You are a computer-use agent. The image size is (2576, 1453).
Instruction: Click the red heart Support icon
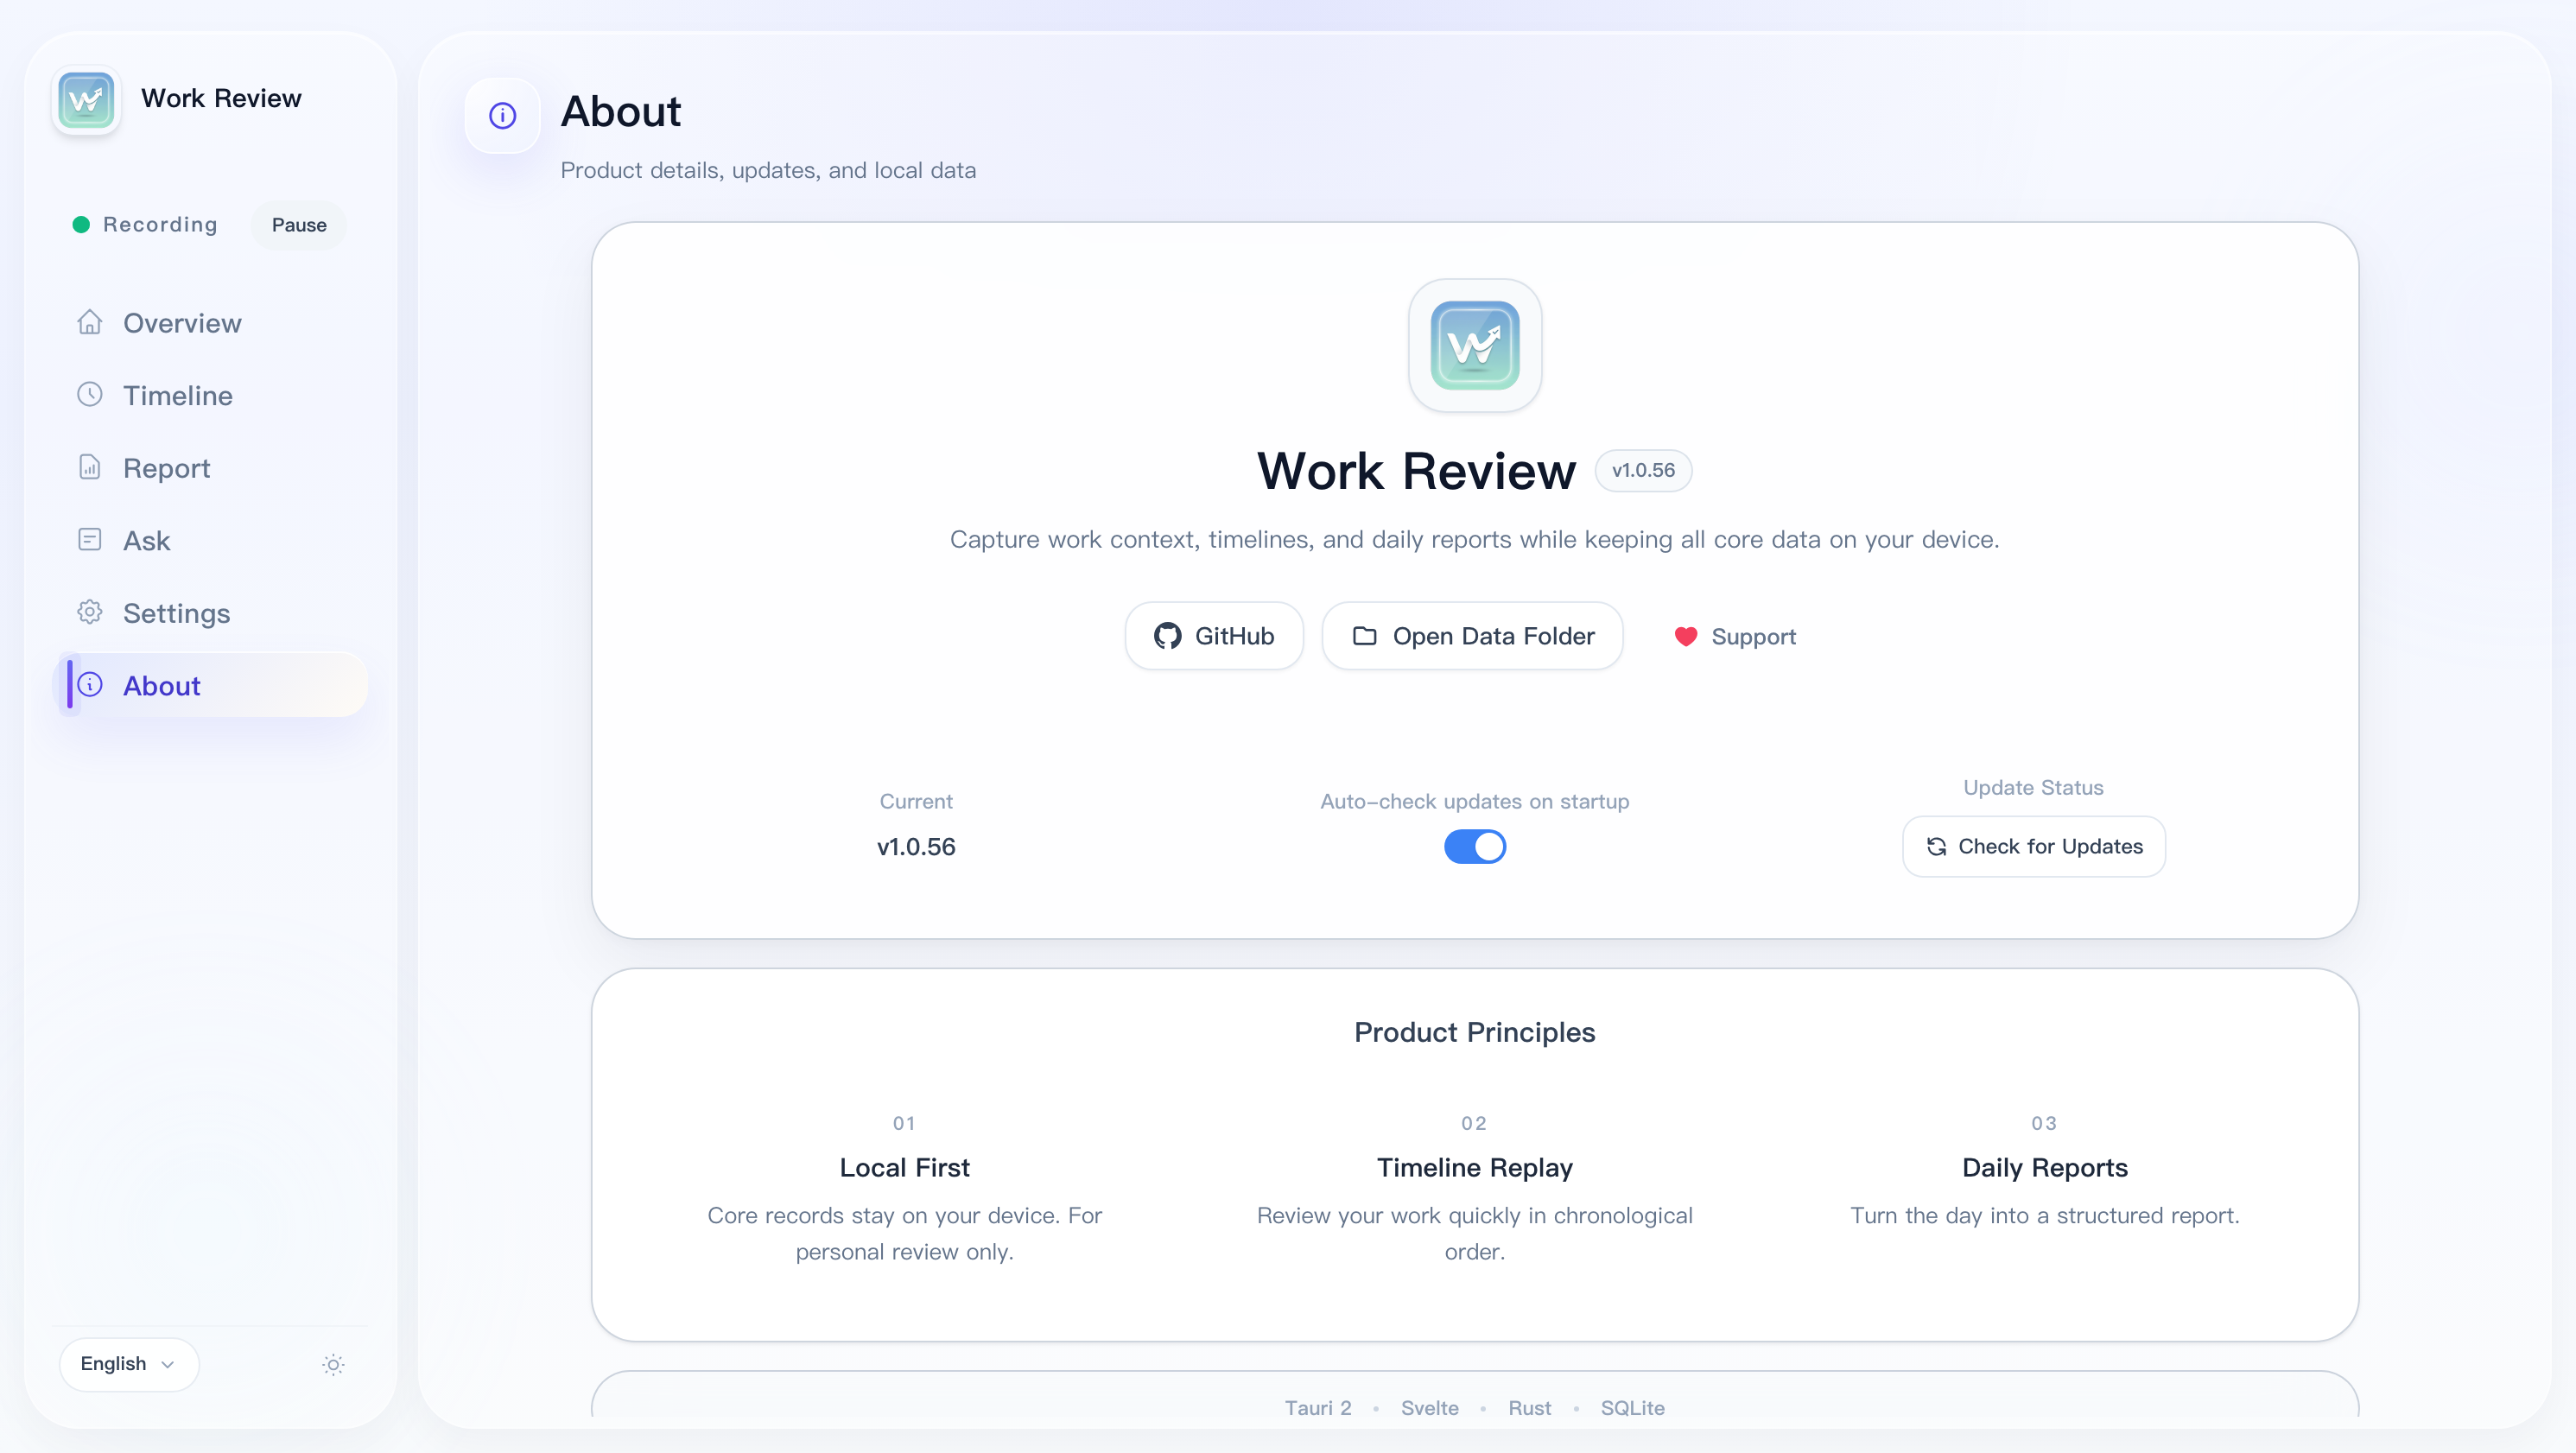[x=1686, y=637]
